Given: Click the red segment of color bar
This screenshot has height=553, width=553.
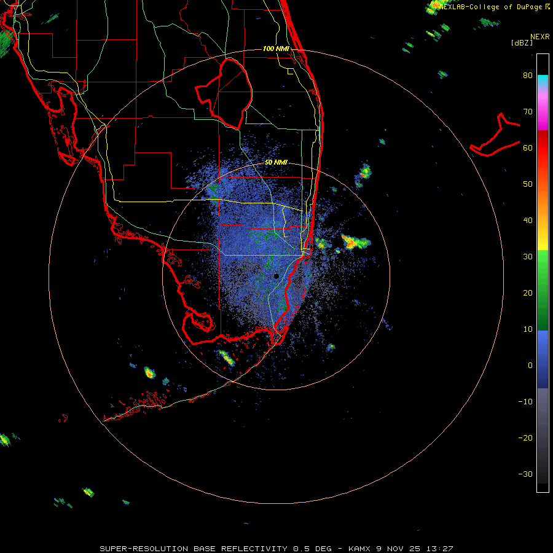Looking at the screenshot, I should (543, 148).
